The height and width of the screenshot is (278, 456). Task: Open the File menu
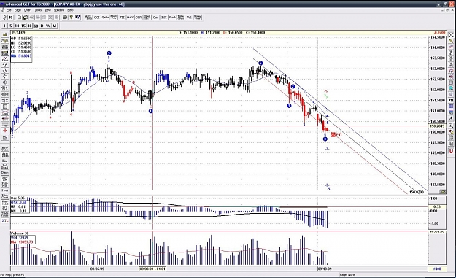[9, 10]
